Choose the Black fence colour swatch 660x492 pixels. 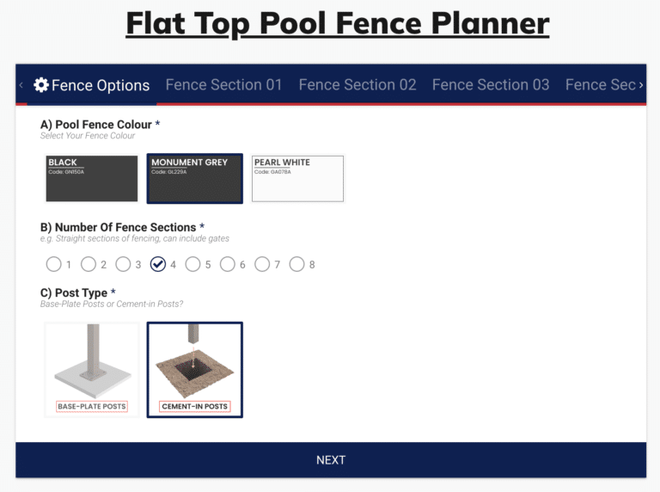click(92, 179)
